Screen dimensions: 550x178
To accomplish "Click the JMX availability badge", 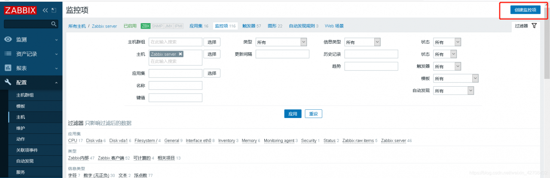I will tap(168, 26).
